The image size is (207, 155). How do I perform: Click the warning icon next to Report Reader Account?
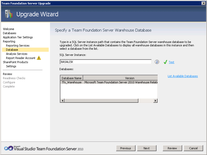(x=39, y=58)
